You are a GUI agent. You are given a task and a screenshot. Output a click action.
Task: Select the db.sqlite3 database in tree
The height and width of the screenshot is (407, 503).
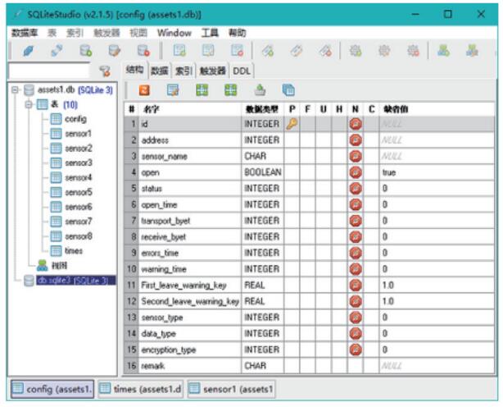click(75, 281)
